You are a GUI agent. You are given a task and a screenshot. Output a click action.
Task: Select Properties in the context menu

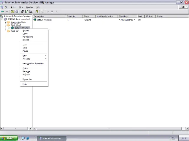(27, 79)
